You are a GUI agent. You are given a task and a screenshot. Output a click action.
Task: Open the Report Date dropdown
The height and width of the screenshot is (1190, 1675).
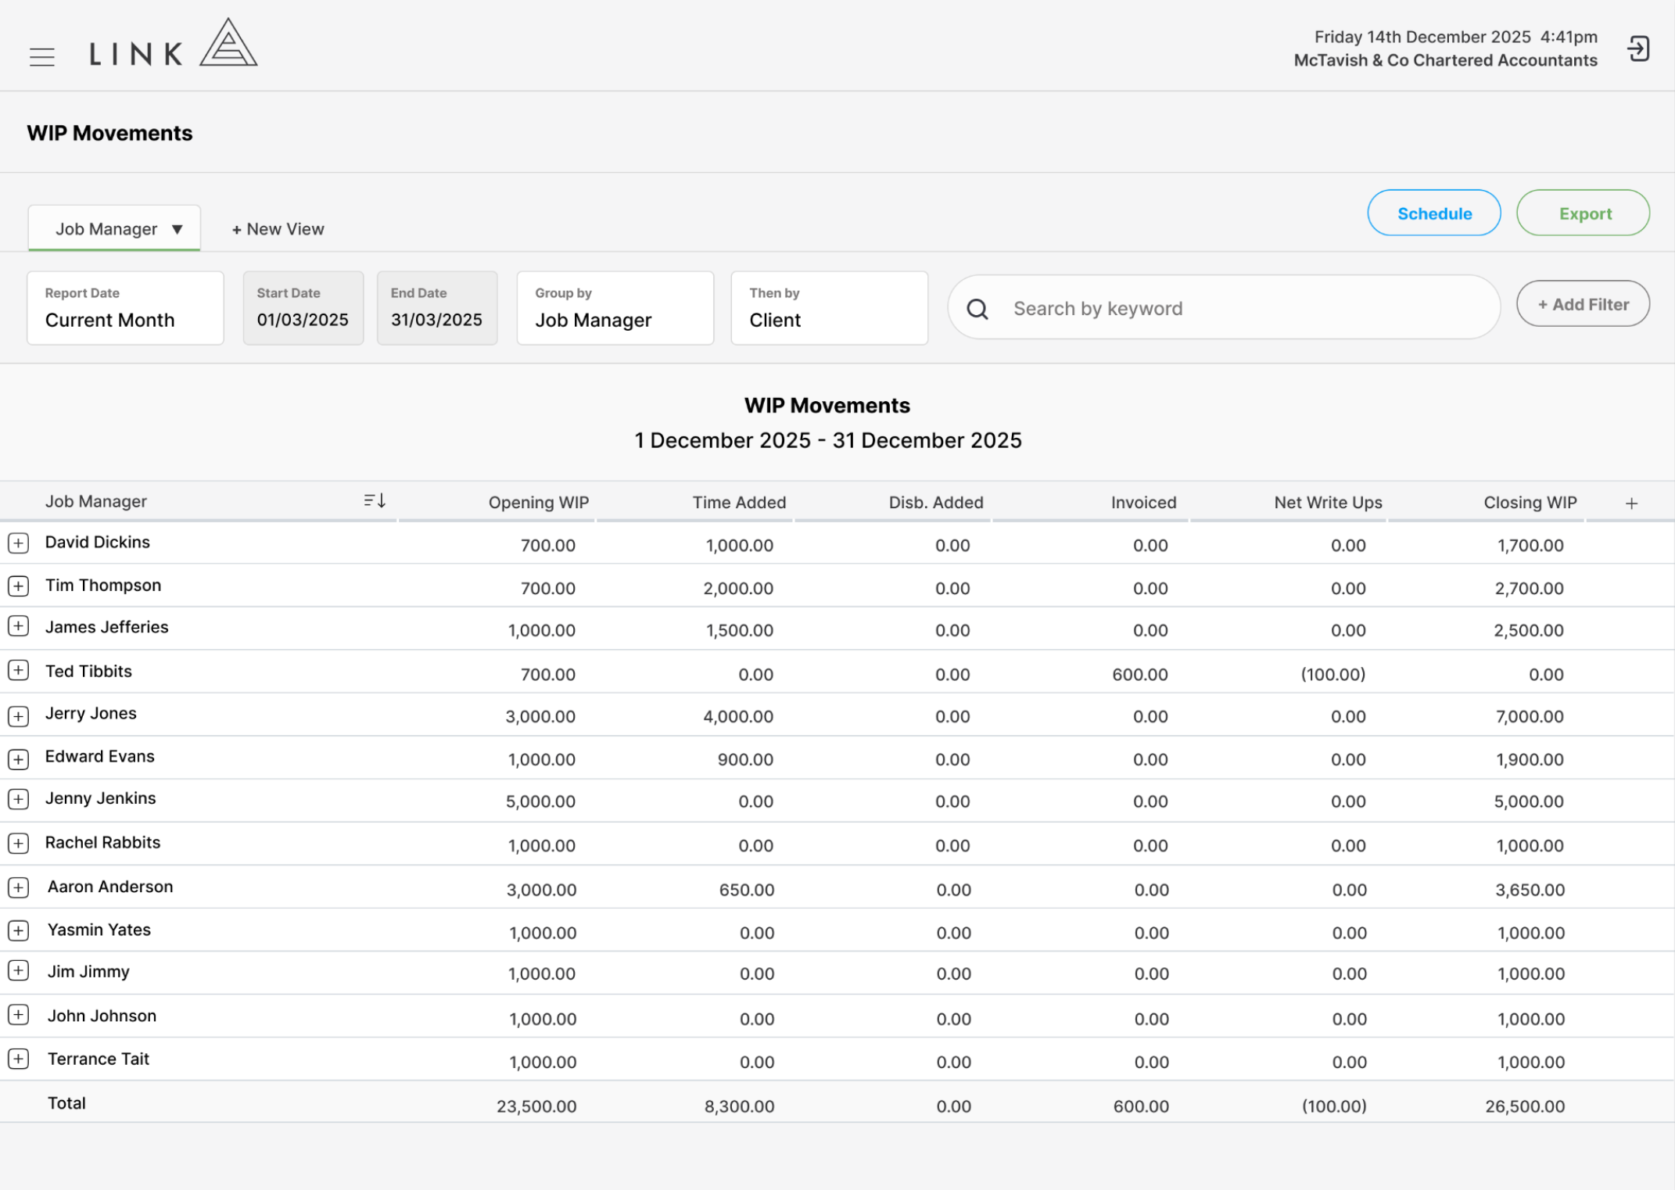tap(125, 308)
